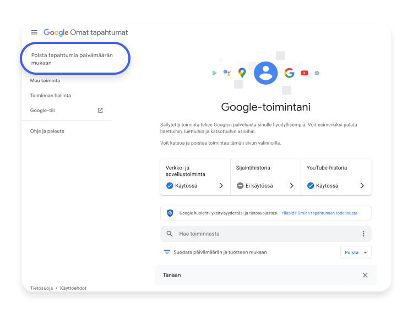Click the filter lines icon

(x=167, y=252)
